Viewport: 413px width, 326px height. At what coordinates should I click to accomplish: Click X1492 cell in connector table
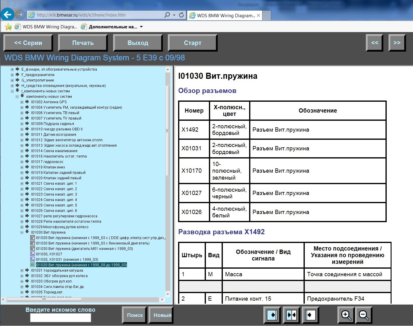click(194, 130)
